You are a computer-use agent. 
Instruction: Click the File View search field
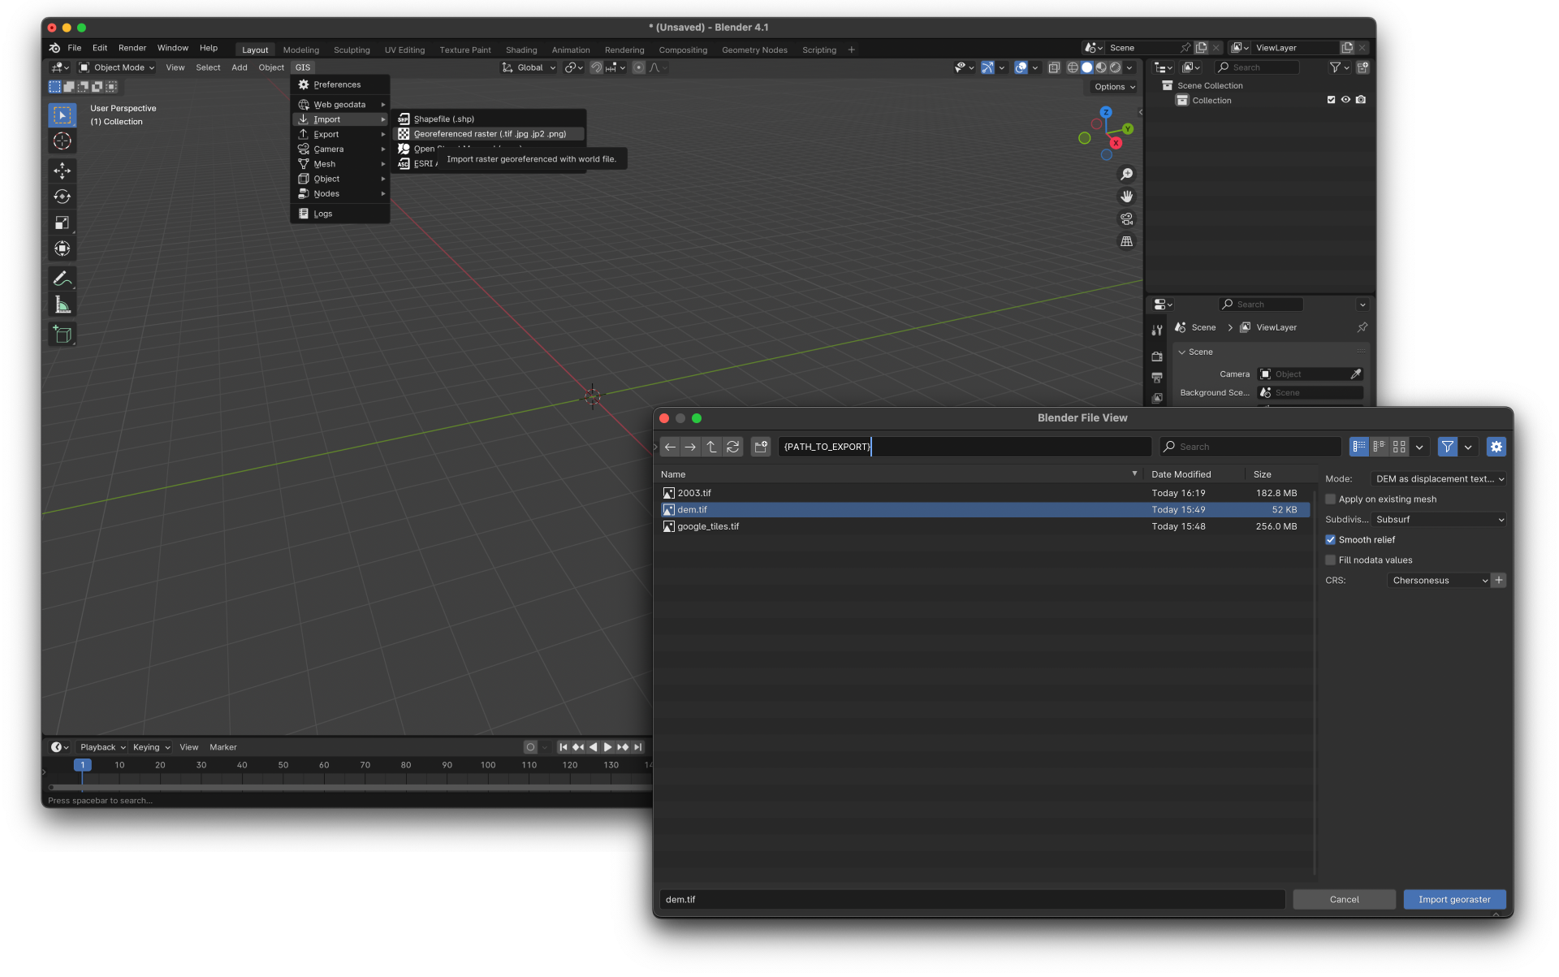1250,447
